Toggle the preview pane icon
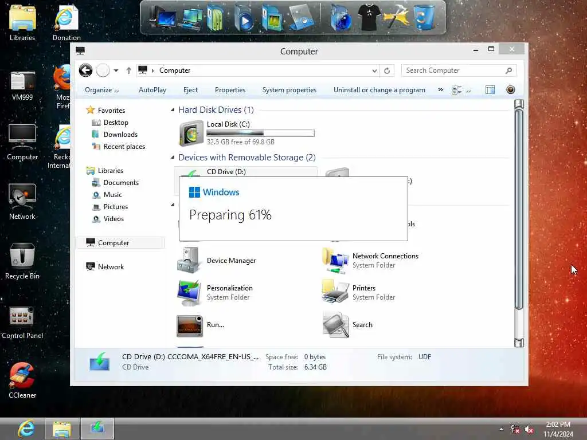This screenshot has width=587, height=440. pos(490,90)
